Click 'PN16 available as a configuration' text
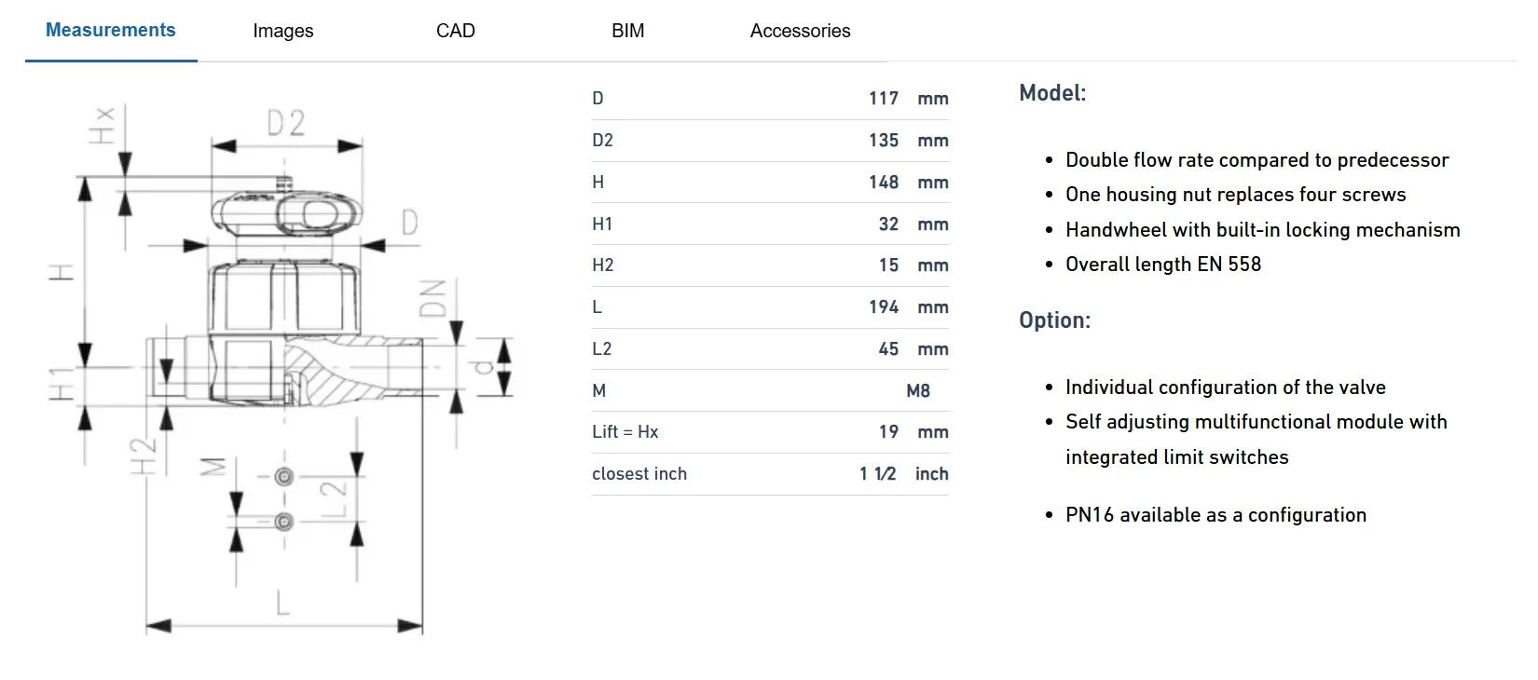The image size is (1538, 680). pos(1216,515)
